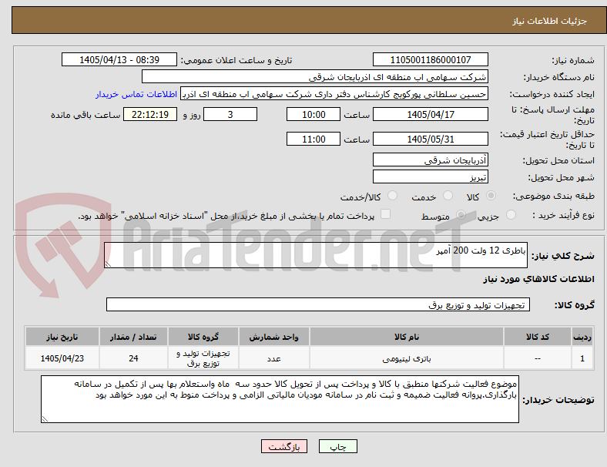Click the delivery city field تبریز
607x467 pixels.
tap(430, 176)
